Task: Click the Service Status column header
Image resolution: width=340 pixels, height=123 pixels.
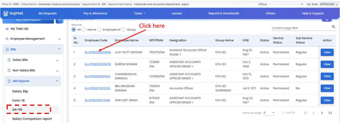Action: (278, 40)
